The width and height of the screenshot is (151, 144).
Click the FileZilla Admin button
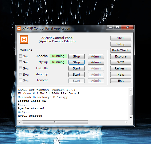(96, 68)
